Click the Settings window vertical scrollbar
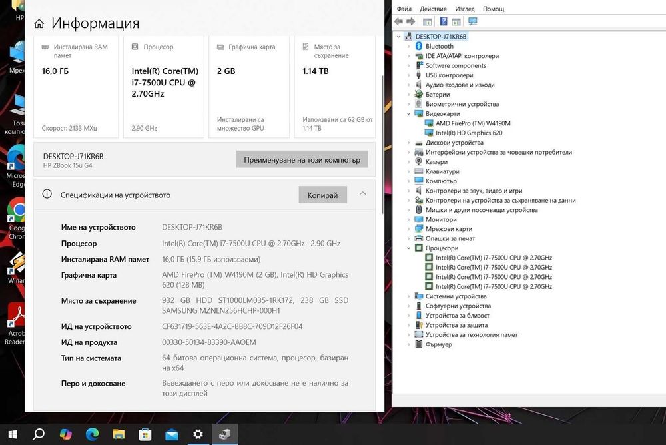Screen dimensions: 666x445 tap(383, 145)
